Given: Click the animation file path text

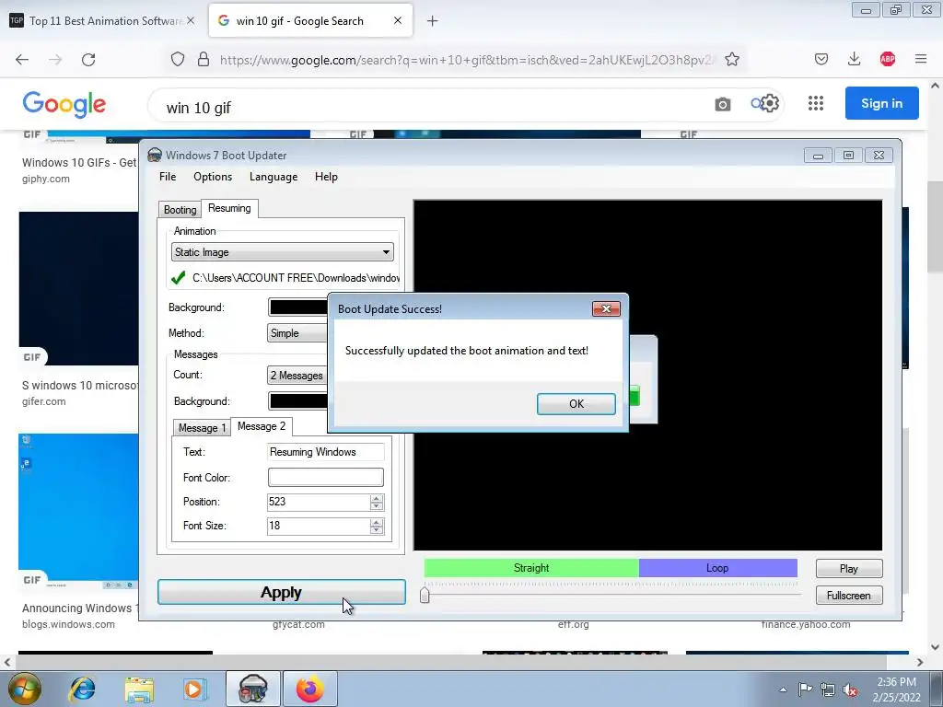Looking at the screenshot, I should click(x=296, y=278).
